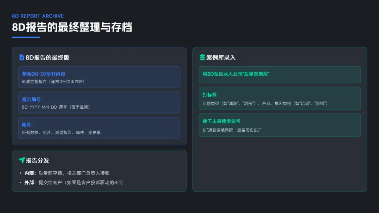Click the document icon beside 8D报告的最终版

coord(21,57)
